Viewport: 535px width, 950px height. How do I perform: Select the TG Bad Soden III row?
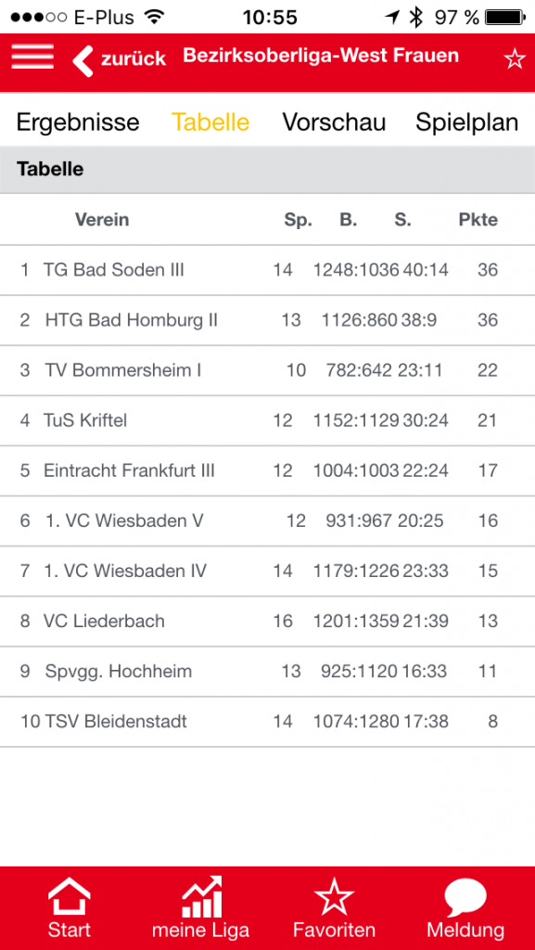tap(267, 270)
